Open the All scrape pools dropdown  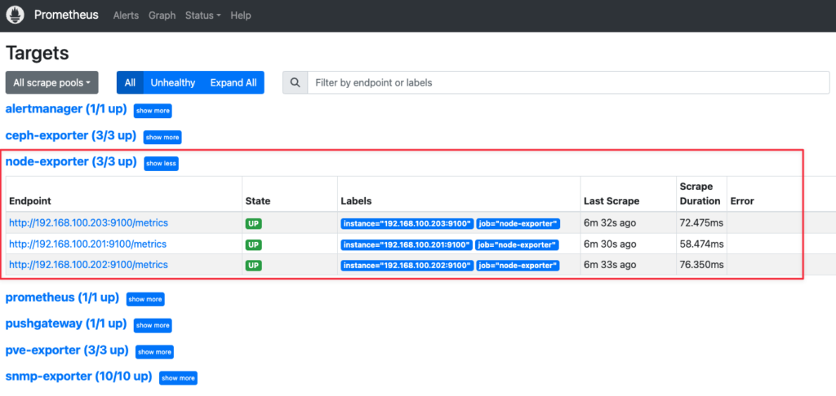(x=51, y=82)
